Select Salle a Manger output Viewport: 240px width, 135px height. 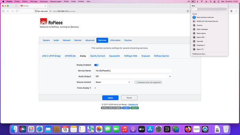click(x=209, y=29)
